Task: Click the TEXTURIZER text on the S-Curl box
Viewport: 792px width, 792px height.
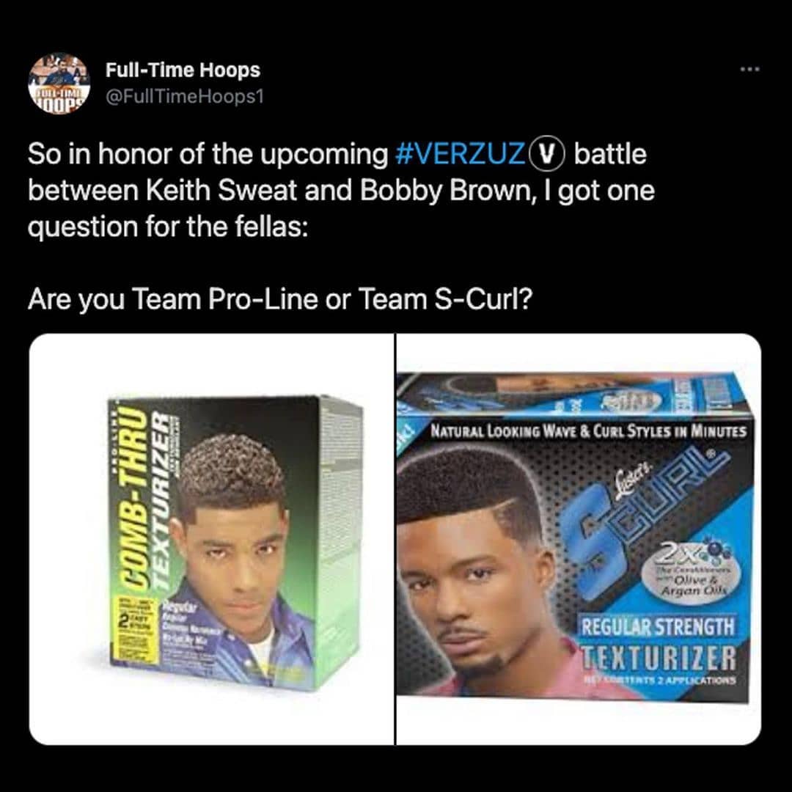Action: pyautogui.click(x=658, y=658)
